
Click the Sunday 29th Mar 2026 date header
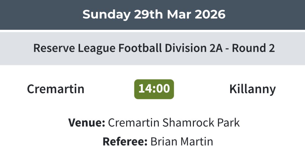point(154,15)
